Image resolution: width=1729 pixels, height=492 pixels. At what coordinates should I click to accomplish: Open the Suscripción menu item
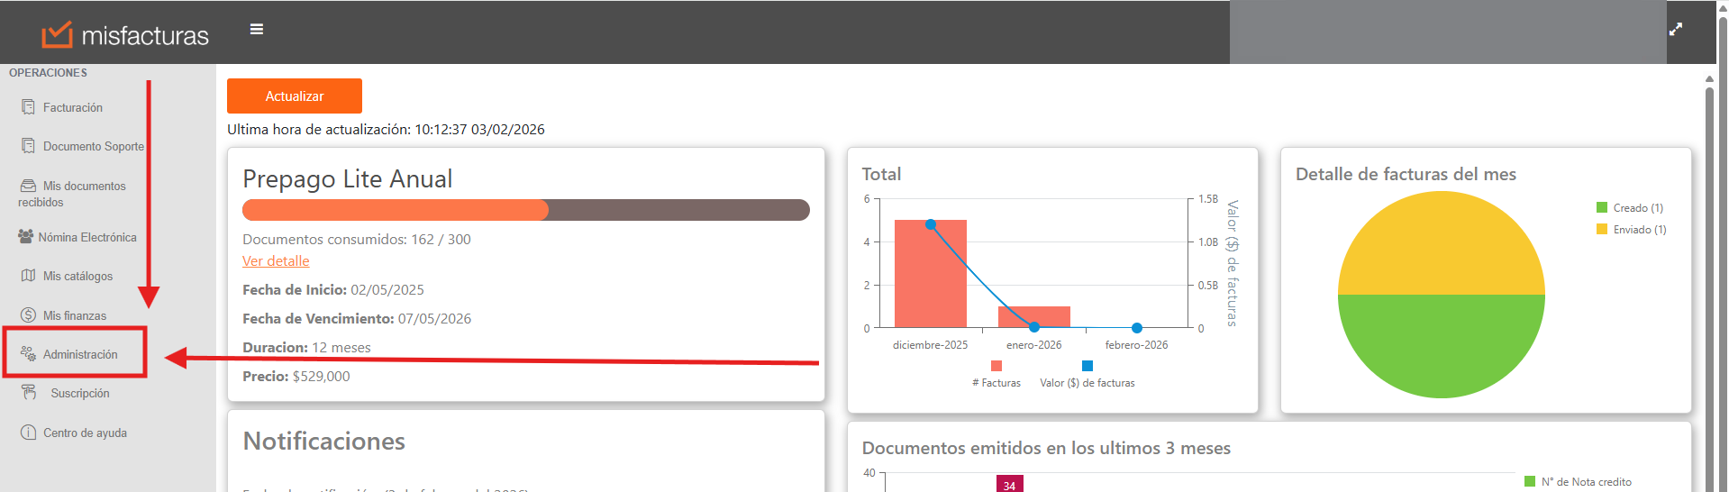79,394
